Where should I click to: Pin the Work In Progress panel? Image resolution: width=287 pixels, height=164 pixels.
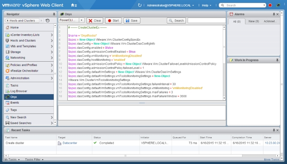(277, 60)
